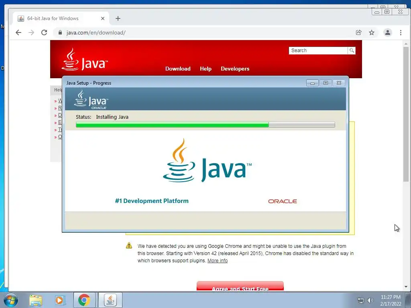Switch to Google Chrome in the taskbar
The width and height of the screenshot is (411, 308).
(x=84, y=300)
